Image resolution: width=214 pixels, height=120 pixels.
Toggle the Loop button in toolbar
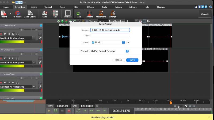(x=79, y=14)
